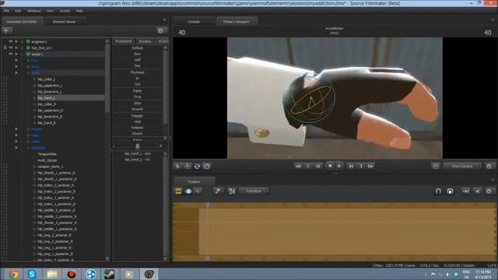Image resolution: width=498 pixels, height=280 pixels.
Task: Open the Edit menu
Action: pyautogui.click(x=18, y=11)
